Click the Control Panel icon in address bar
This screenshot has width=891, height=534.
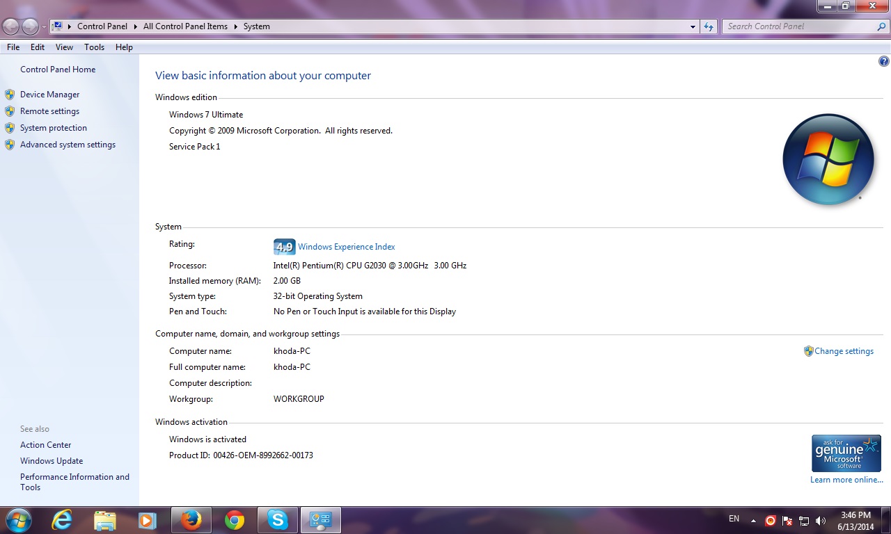[x=58, y=26]
